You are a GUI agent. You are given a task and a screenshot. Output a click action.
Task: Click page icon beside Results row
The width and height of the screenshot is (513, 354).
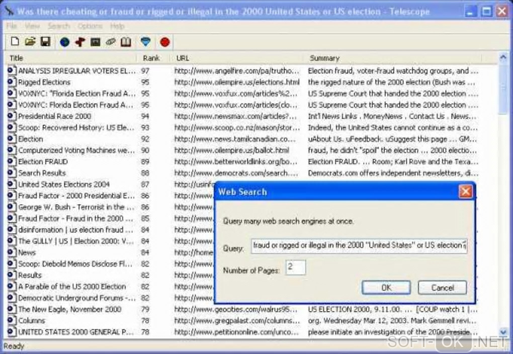[x=12, y=275]
